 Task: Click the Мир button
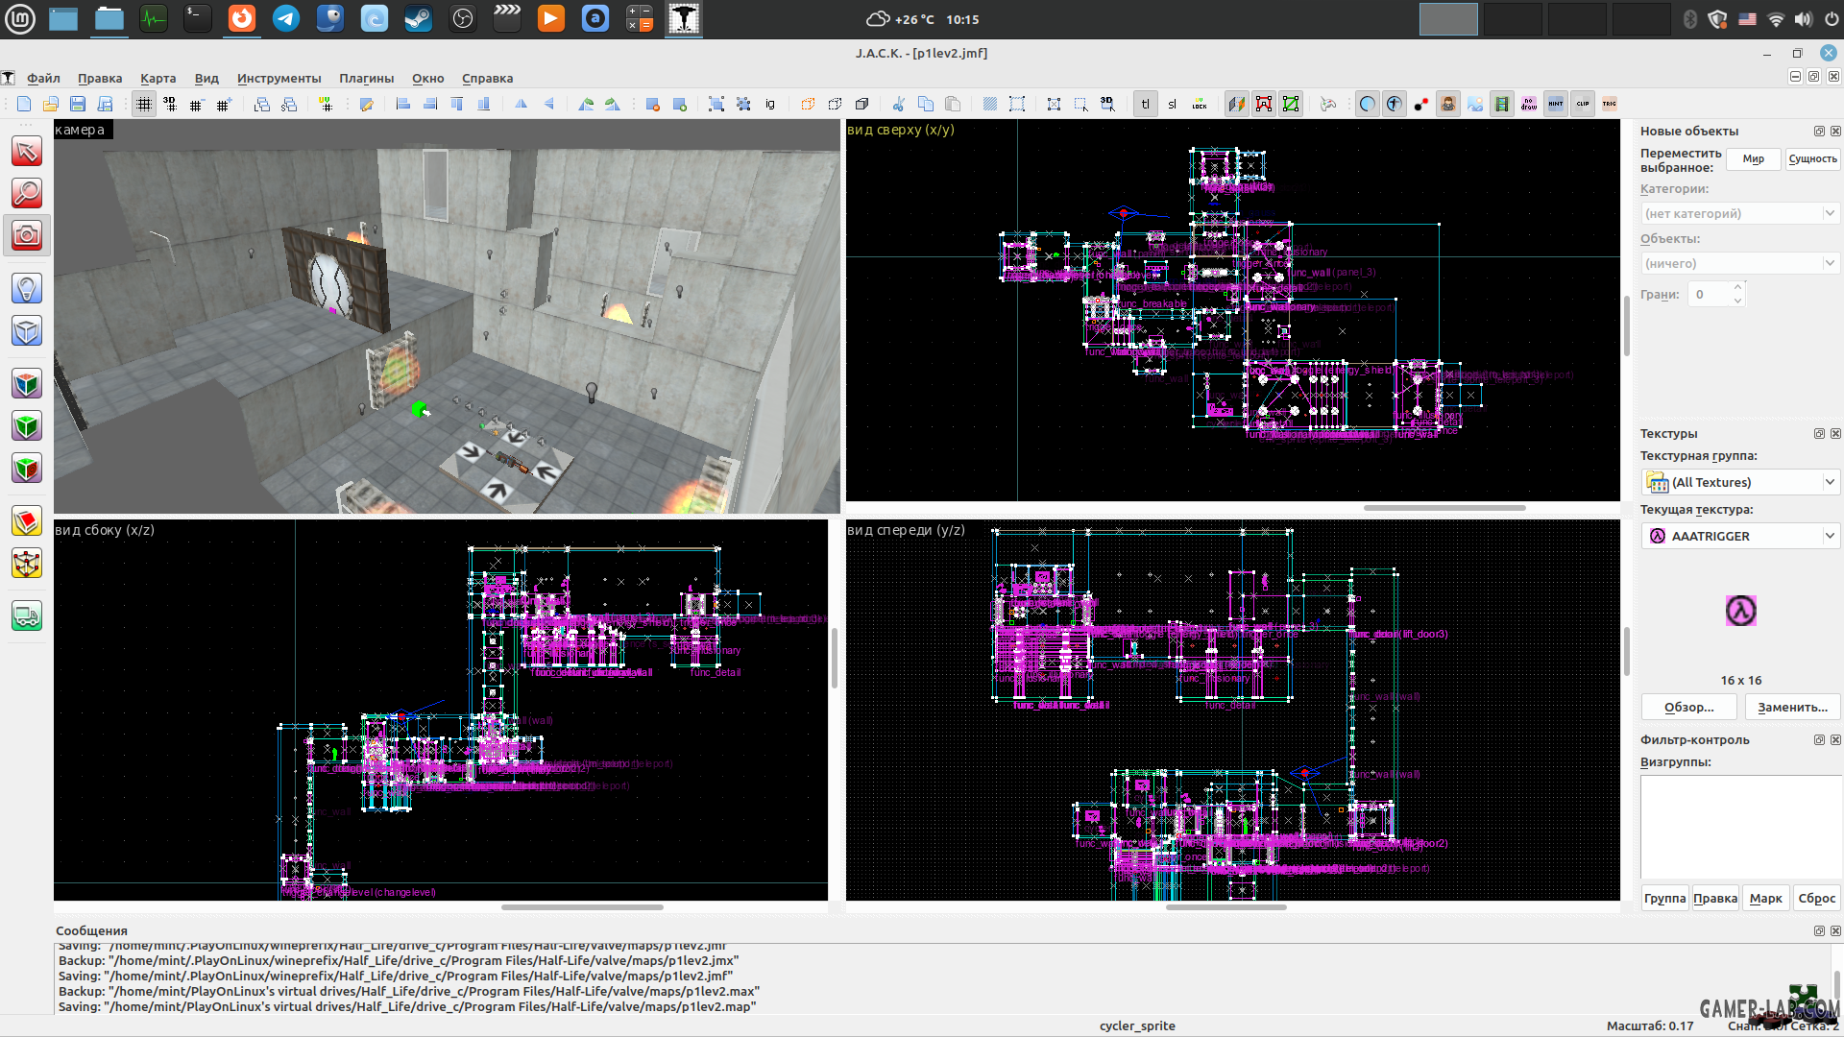point(1754,159)
